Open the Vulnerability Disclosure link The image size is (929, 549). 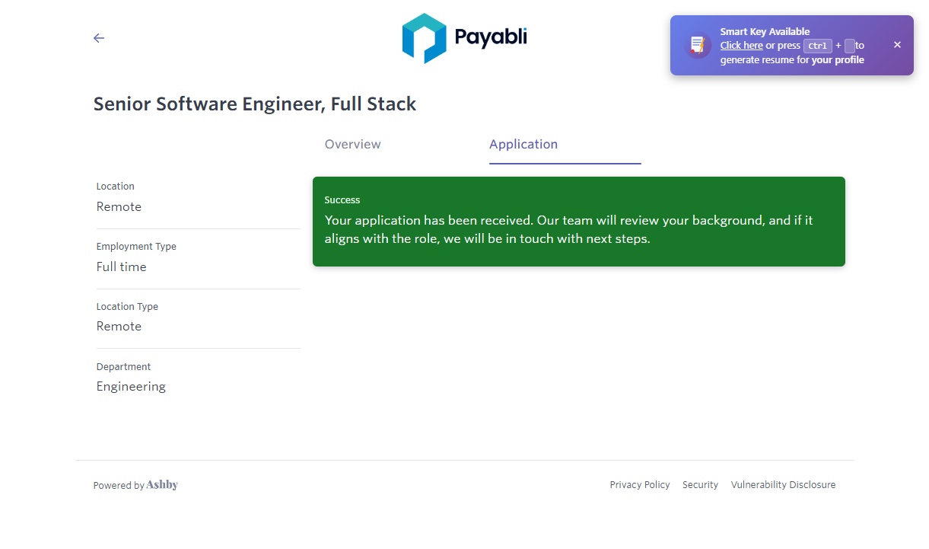pos(783,485)
